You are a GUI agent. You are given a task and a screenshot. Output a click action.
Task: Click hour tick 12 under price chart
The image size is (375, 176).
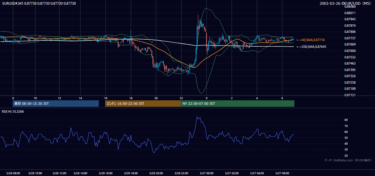(60, 98)
